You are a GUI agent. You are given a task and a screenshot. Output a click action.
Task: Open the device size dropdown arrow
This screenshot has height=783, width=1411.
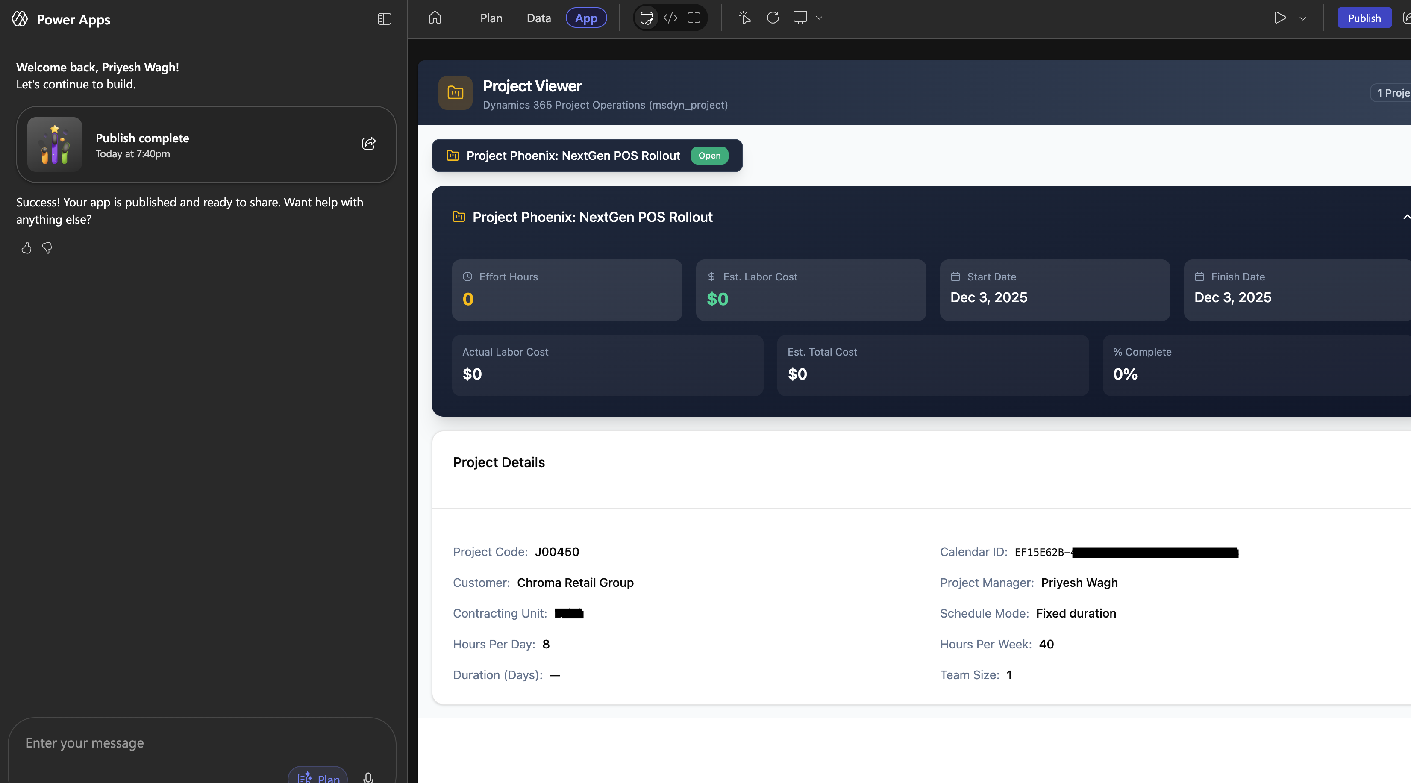(819, 19)
